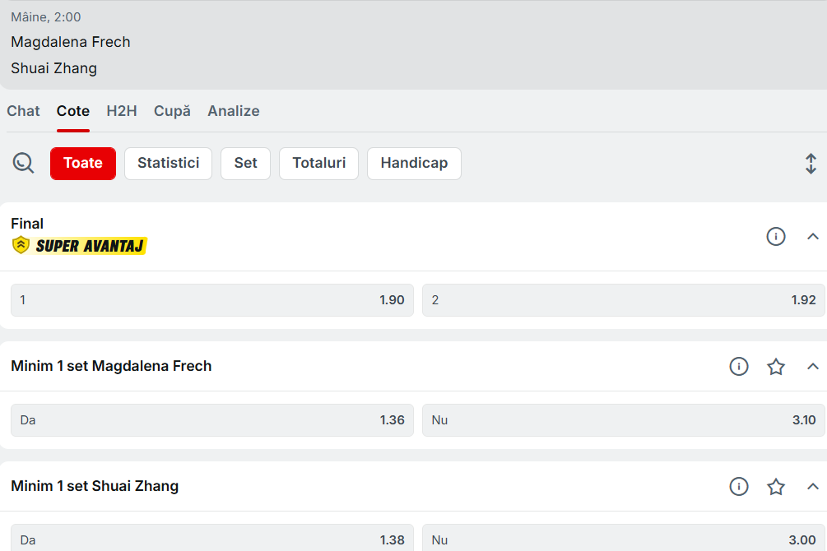Switch to the Chat tab
The width and height of the screenshot is (827, 551).
click(x=23, y=111)
